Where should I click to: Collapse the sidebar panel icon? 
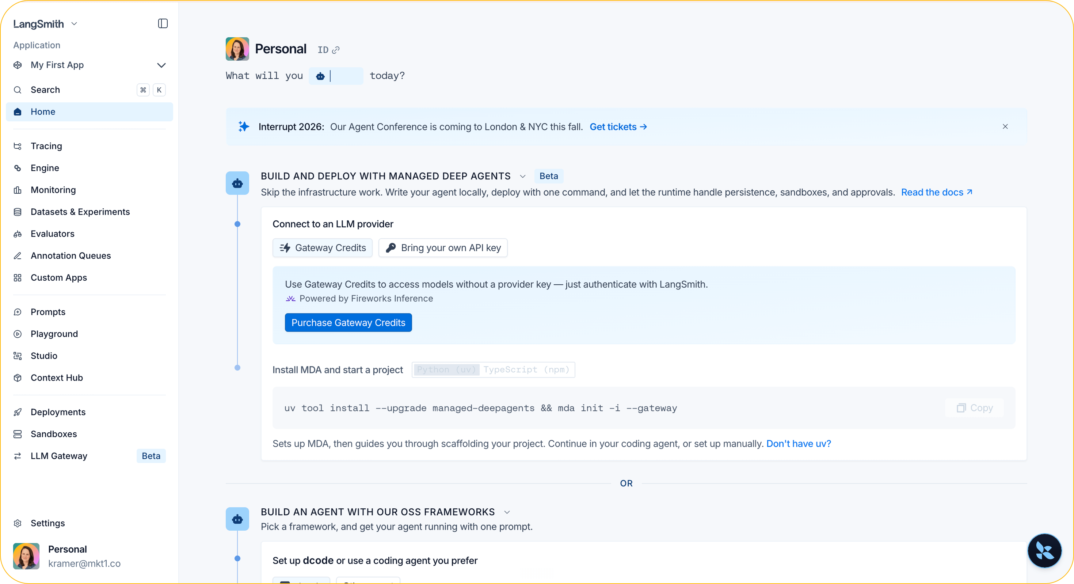[x=163, y=23]
